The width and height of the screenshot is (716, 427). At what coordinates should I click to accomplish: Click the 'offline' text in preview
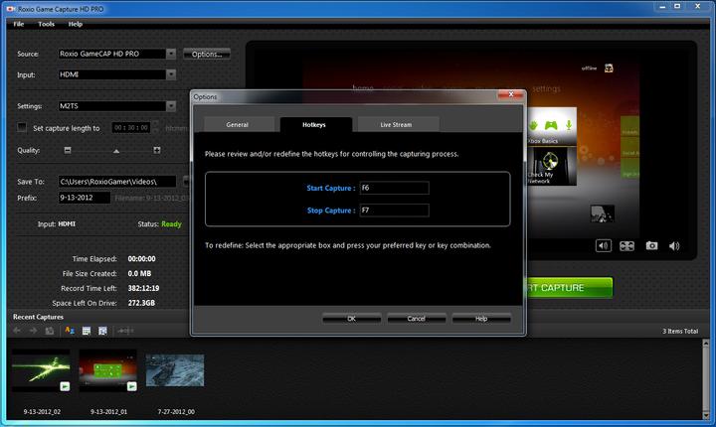pos(589,68)
